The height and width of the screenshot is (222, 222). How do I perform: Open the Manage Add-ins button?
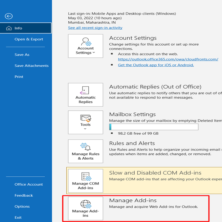point(85,209)
